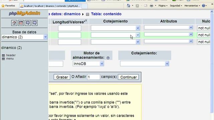Open Atributos dropdown in third field row
Screen dimensions: 214x120
pyautogui.click(x=169, y=41)
